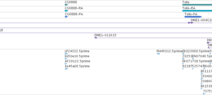The image size is (212, 95).
Task: Open the DME1-011K15 label
Action: 105,35
